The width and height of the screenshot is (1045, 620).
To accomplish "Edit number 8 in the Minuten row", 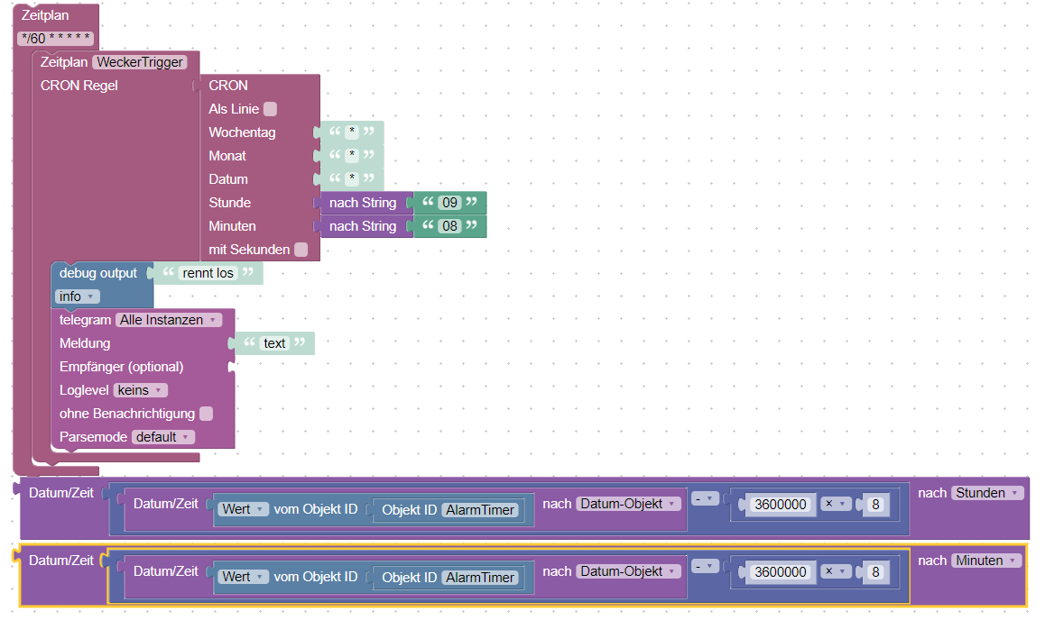I will [x=875, y=572].
